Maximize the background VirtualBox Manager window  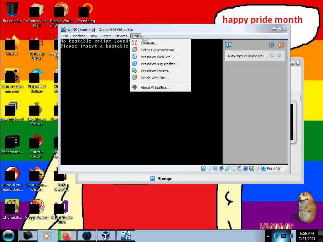click(292, 63)
